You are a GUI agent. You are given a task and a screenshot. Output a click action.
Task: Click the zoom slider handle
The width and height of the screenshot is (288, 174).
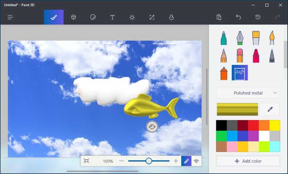pos(149,161)
